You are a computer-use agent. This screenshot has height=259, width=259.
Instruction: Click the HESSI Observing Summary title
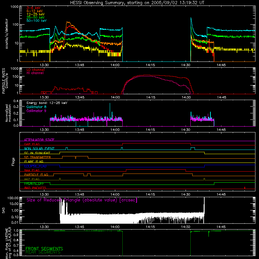point(137,3)
